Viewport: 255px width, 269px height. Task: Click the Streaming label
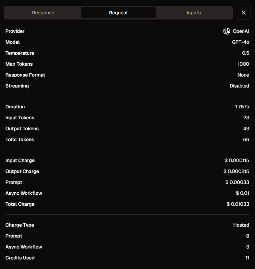[x=17, y=86]
